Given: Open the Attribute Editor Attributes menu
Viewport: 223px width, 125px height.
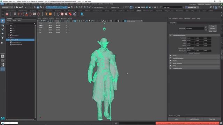Looking at the screenshot, I should click(187, 19).
